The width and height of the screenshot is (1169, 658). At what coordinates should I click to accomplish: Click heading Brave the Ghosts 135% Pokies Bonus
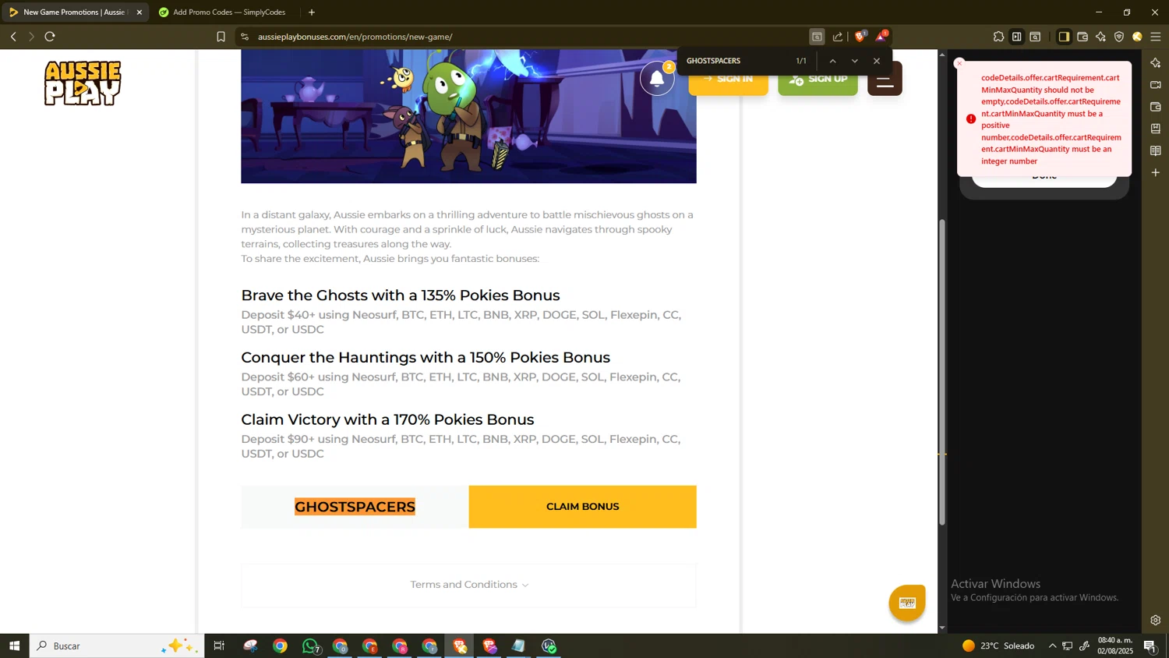click(401, 295)
